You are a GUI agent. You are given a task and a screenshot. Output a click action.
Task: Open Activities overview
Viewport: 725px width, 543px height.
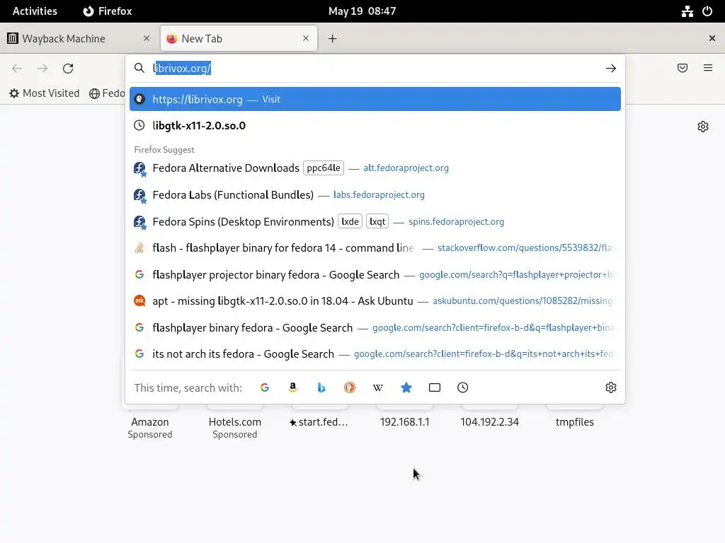pyautogui.click(x=35, y=11)
